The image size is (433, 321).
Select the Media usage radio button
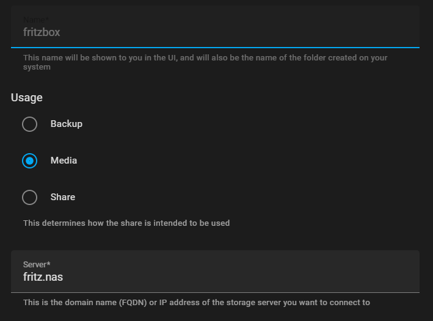[30, 161]
